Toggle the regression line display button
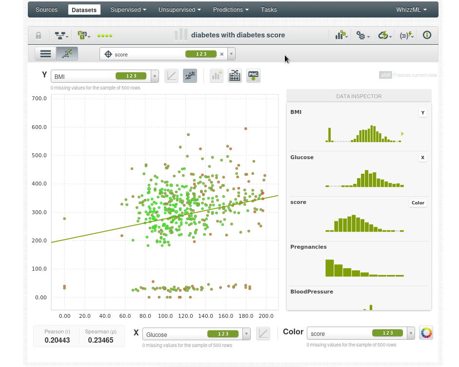The image size is (459, 367). [x=190, y=75]
